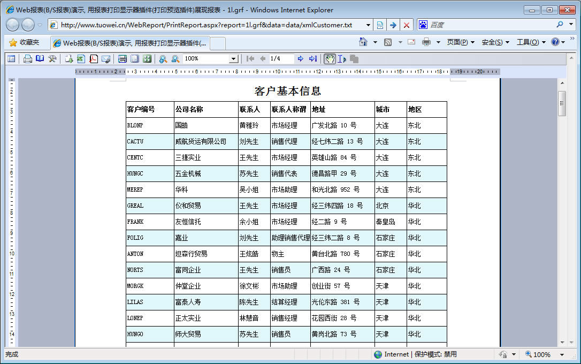Toggle the hand pan tool
The width and height of the screenshot is (581, 364).
[x=330, y=59]
